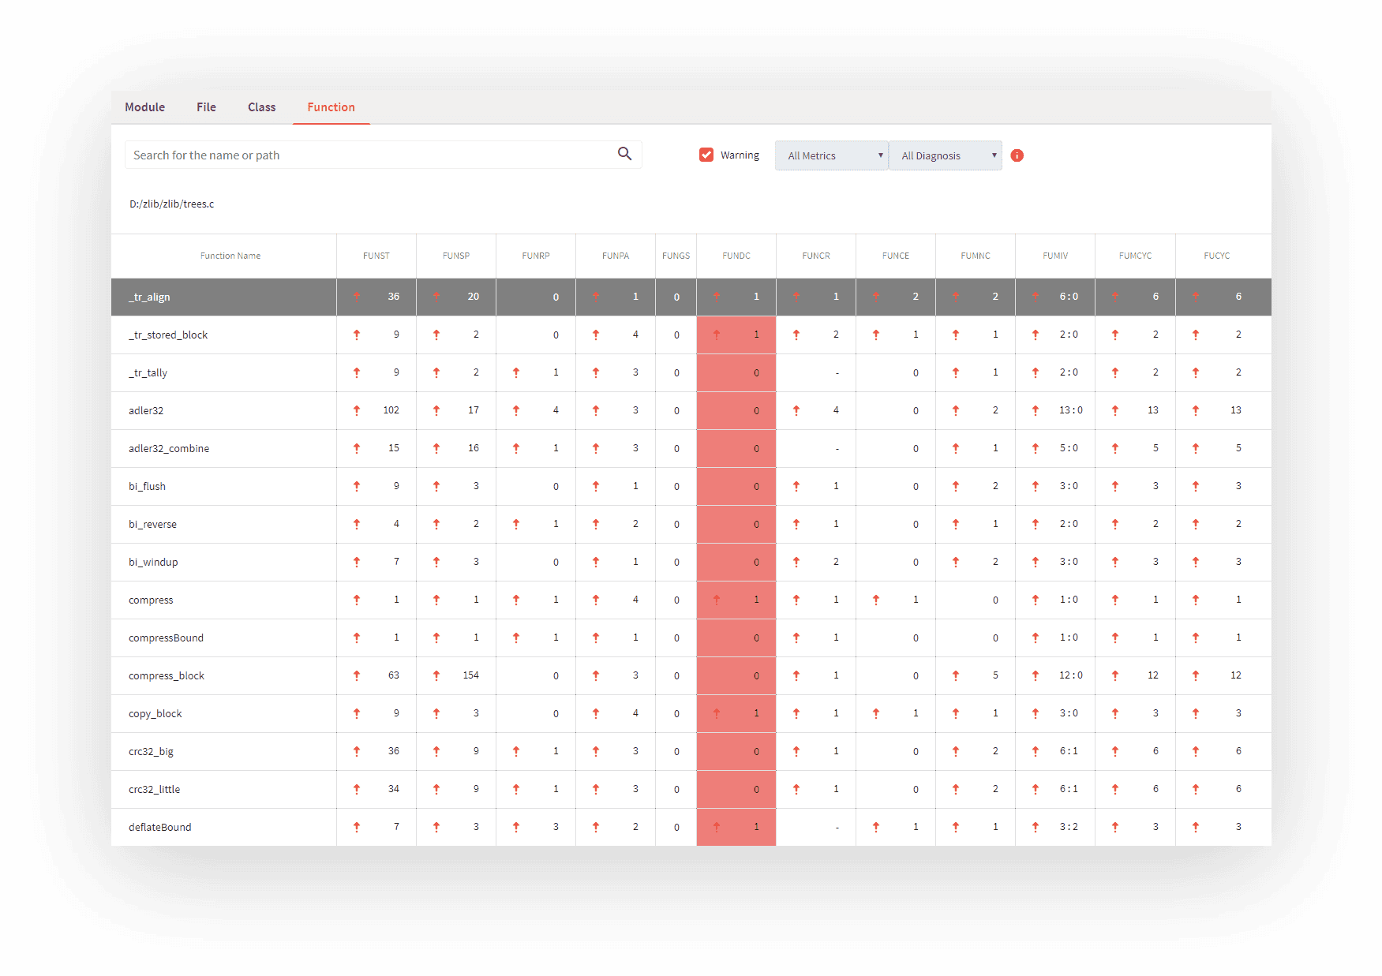The width and height of the screenshot is (1382, 976).
Task: Click FUNSP warning arrow in adler32_combine row
Action: tap(436, 448)
